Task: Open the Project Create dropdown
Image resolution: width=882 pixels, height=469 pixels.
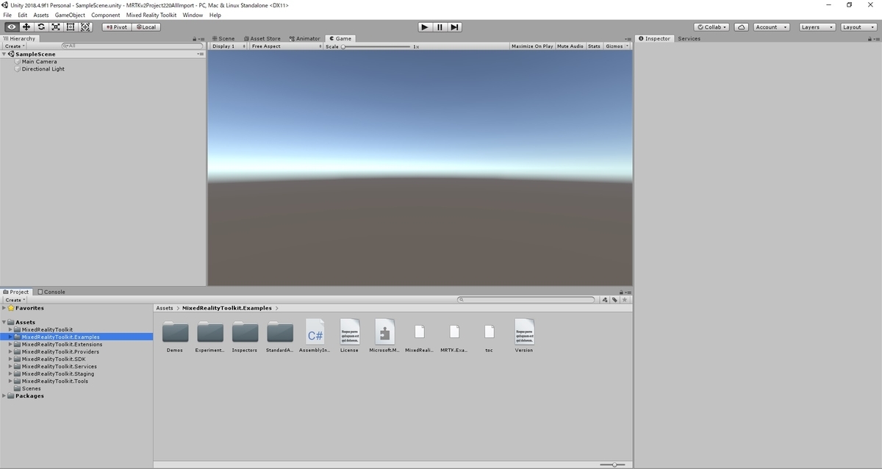Action: click(x=15, y=300)
